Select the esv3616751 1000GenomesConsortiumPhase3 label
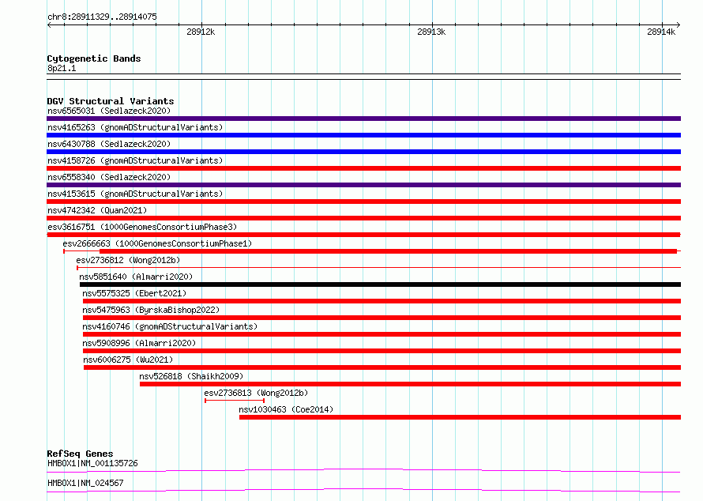Screen dimensions: 703x501 point(142,227)
